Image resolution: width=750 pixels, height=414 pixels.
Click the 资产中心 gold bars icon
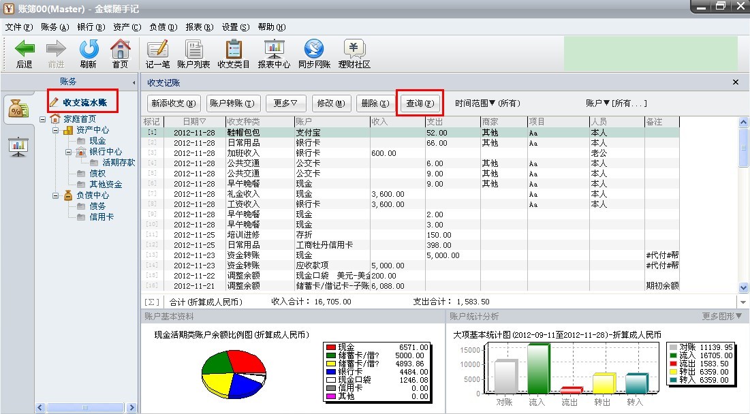(x=68, y=129)
